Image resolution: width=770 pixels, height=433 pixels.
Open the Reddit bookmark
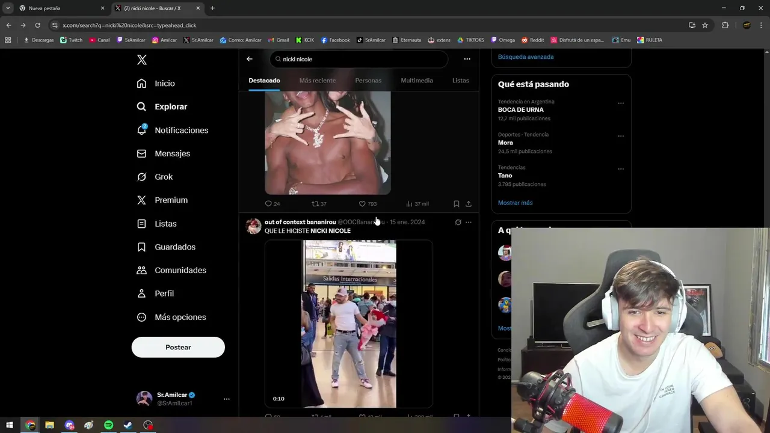(532, 40)
